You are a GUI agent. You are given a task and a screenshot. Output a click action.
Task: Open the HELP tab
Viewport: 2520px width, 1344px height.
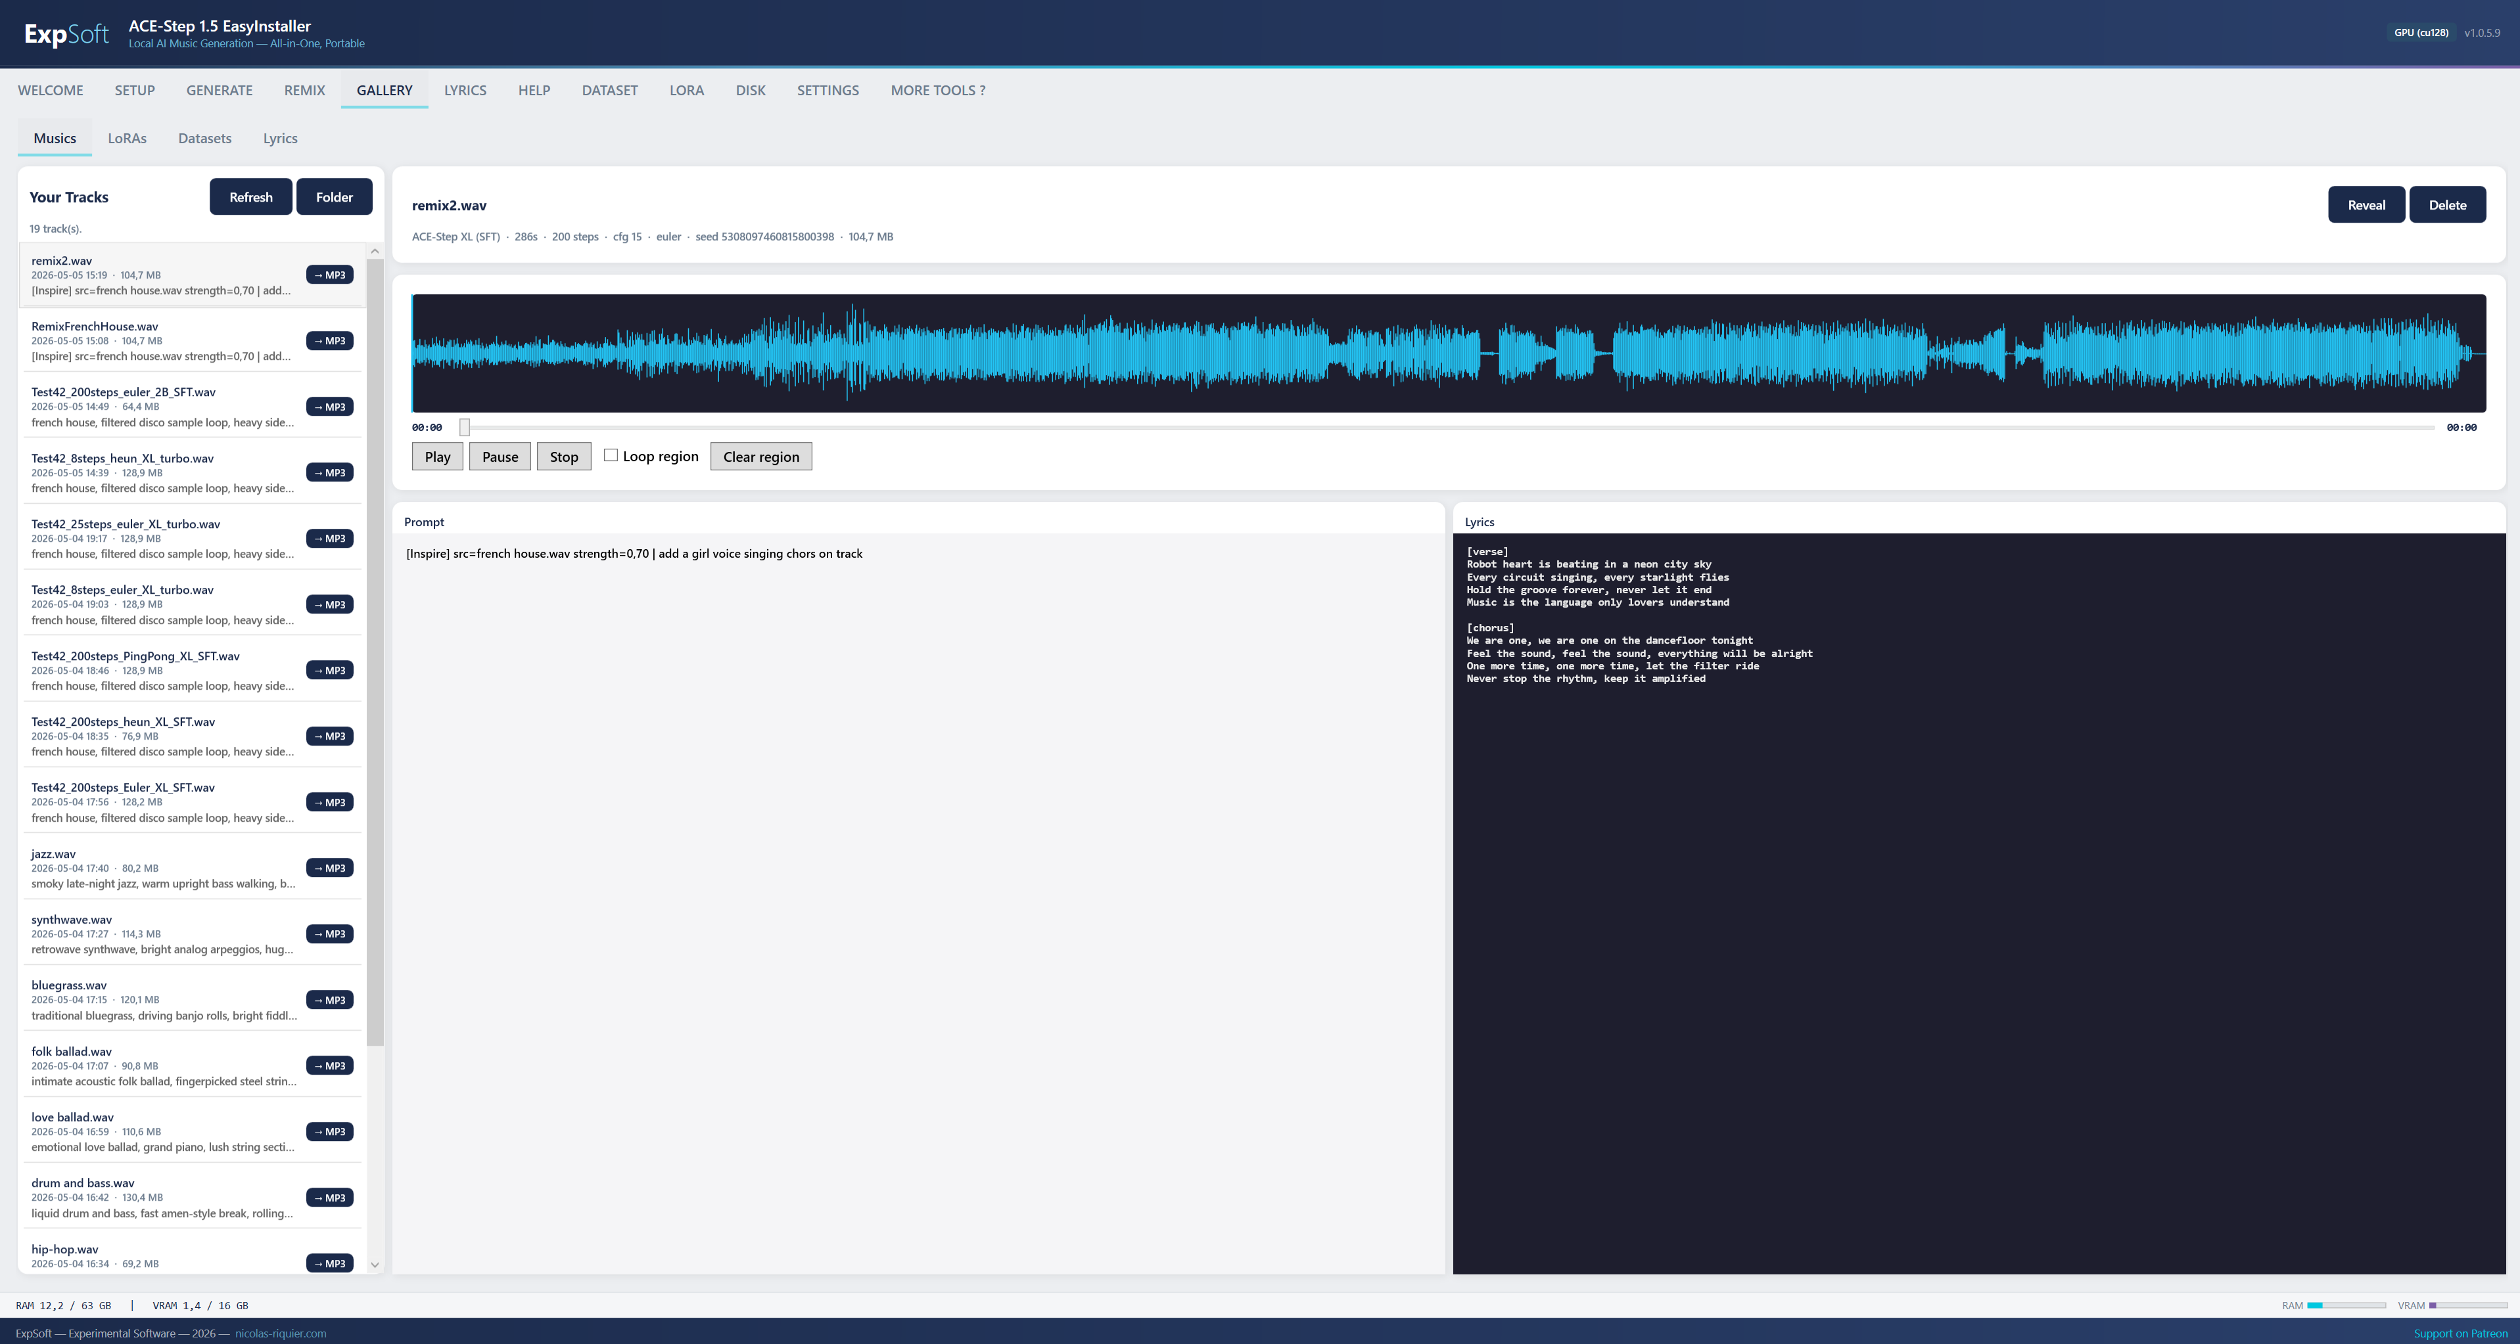[534, 90]
